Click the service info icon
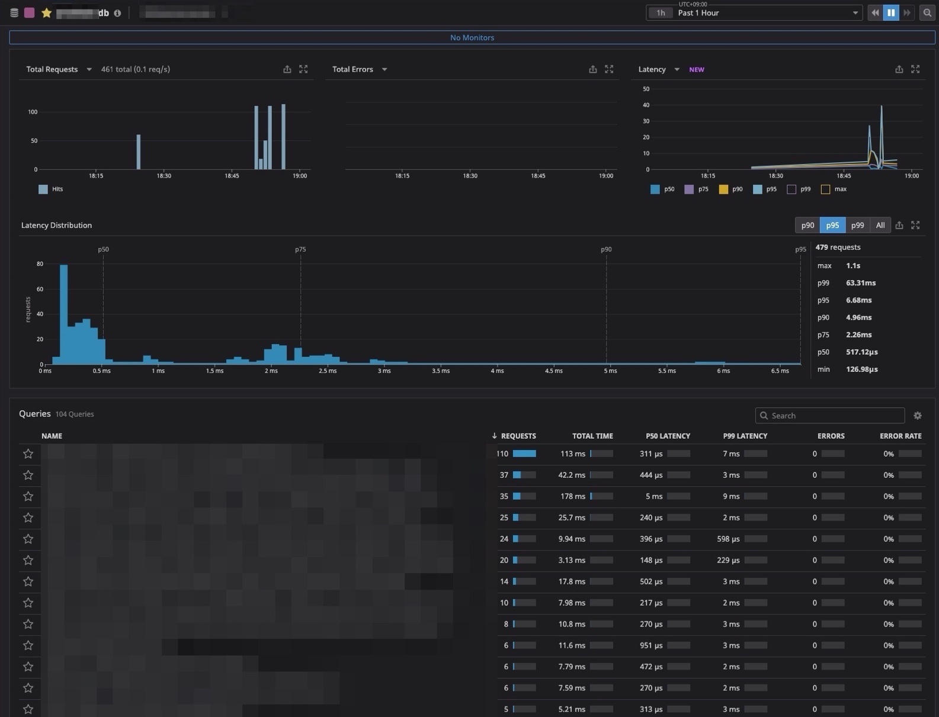 click(117, 13)
